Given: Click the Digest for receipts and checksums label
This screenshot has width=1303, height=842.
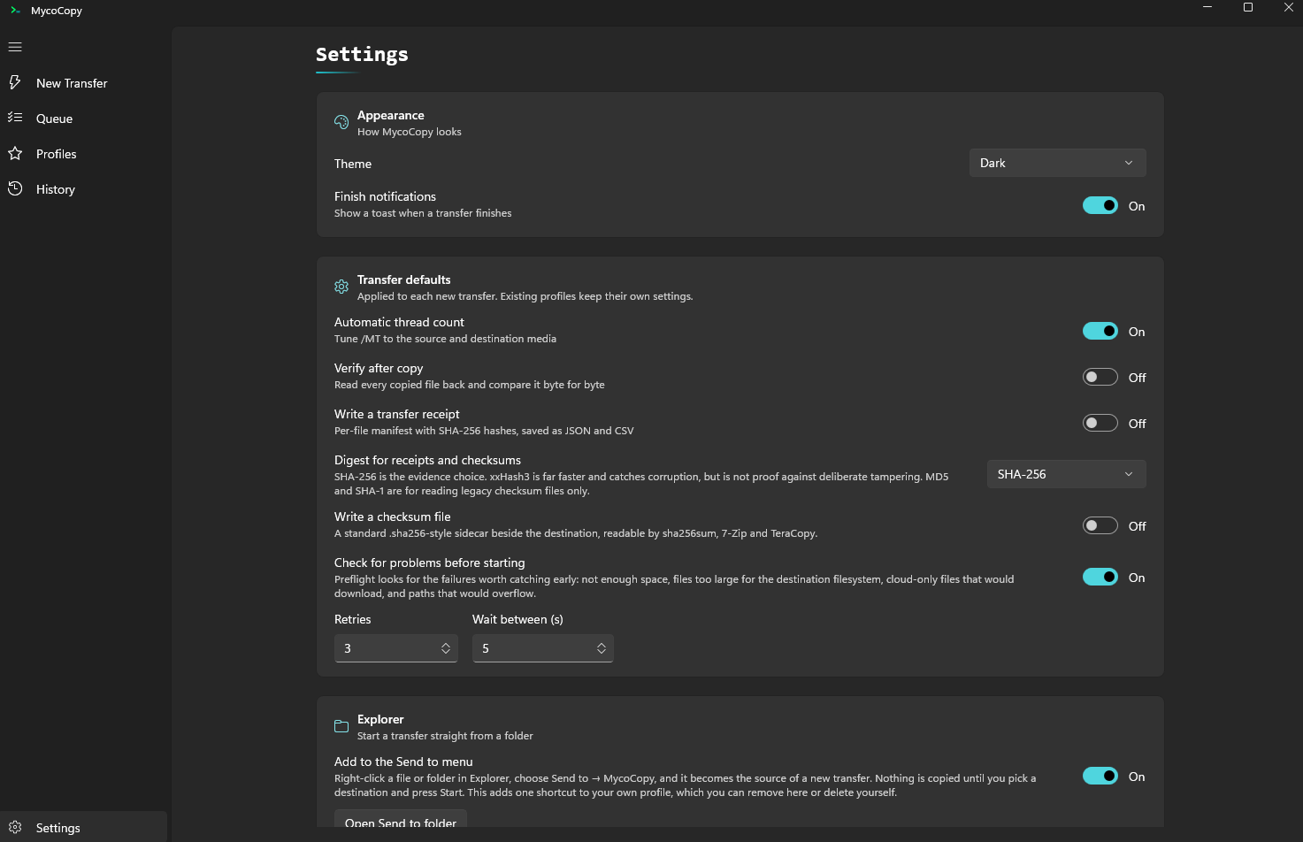Looking at the screenshot, I should point(427,460).
